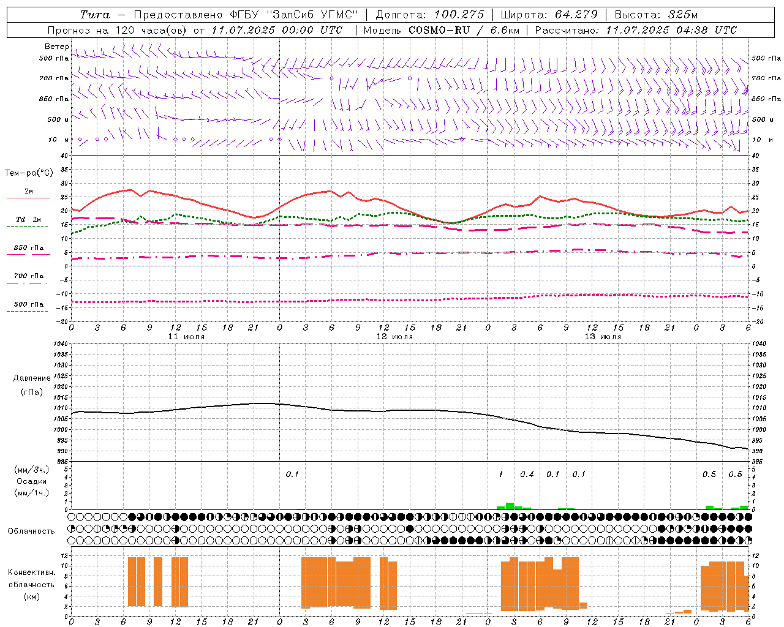The height and width of the screenshot is (627, 784).
Task: Click "Прогноз на 120 часа(ов)" forecast text
Action: (118, 30)
